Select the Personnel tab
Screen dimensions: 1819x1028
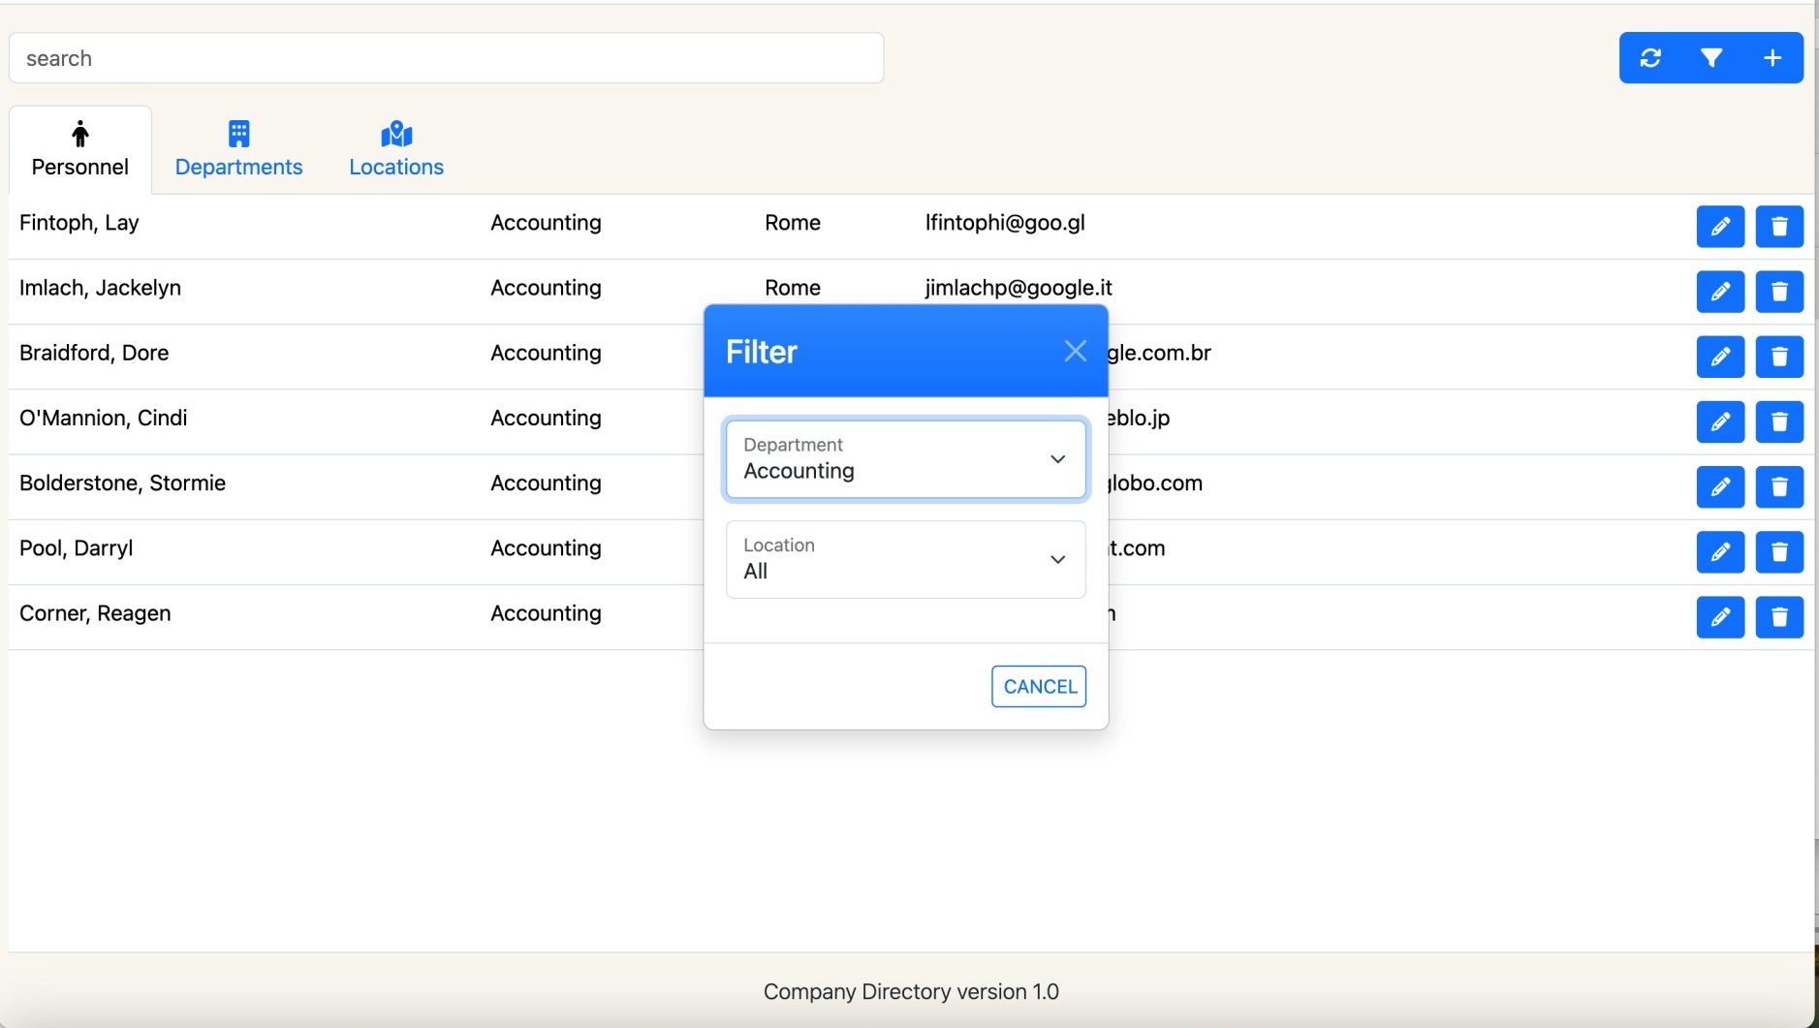point(80,150)
